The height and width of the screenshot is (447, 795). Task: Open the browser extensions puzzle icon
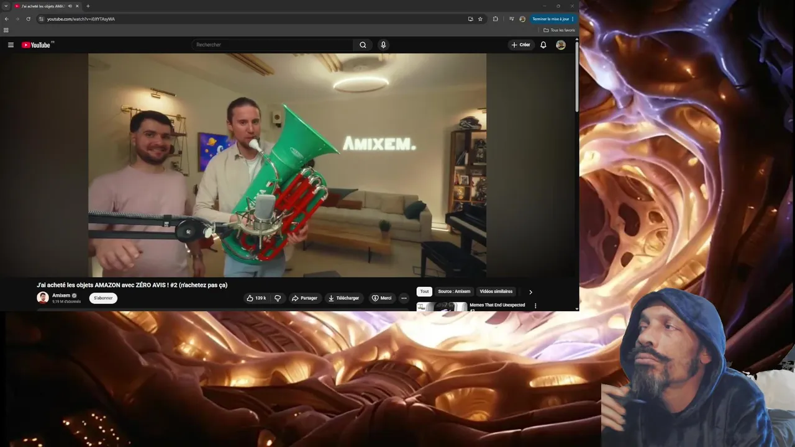click(x=495, y=19)
